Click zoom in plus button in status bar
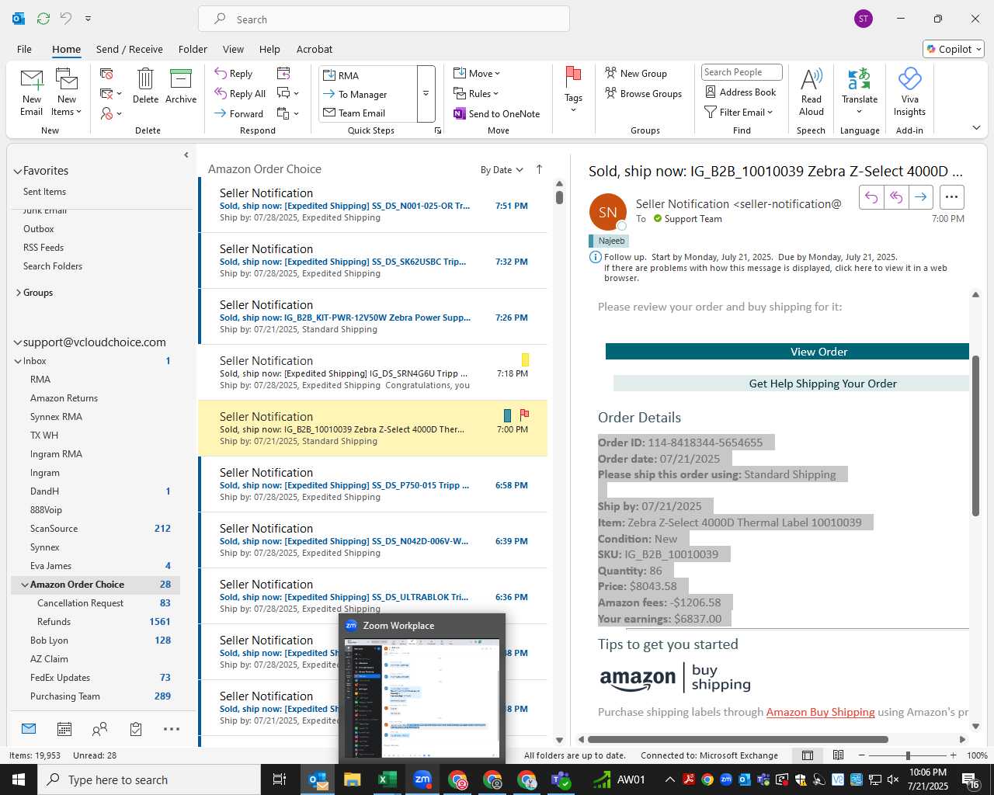The image size is (994, 795). [953, 755]
